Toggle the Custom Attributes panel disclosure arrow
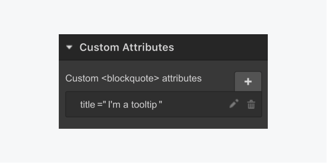This screenshot has width=327, height=163. (x=69, y=47)
